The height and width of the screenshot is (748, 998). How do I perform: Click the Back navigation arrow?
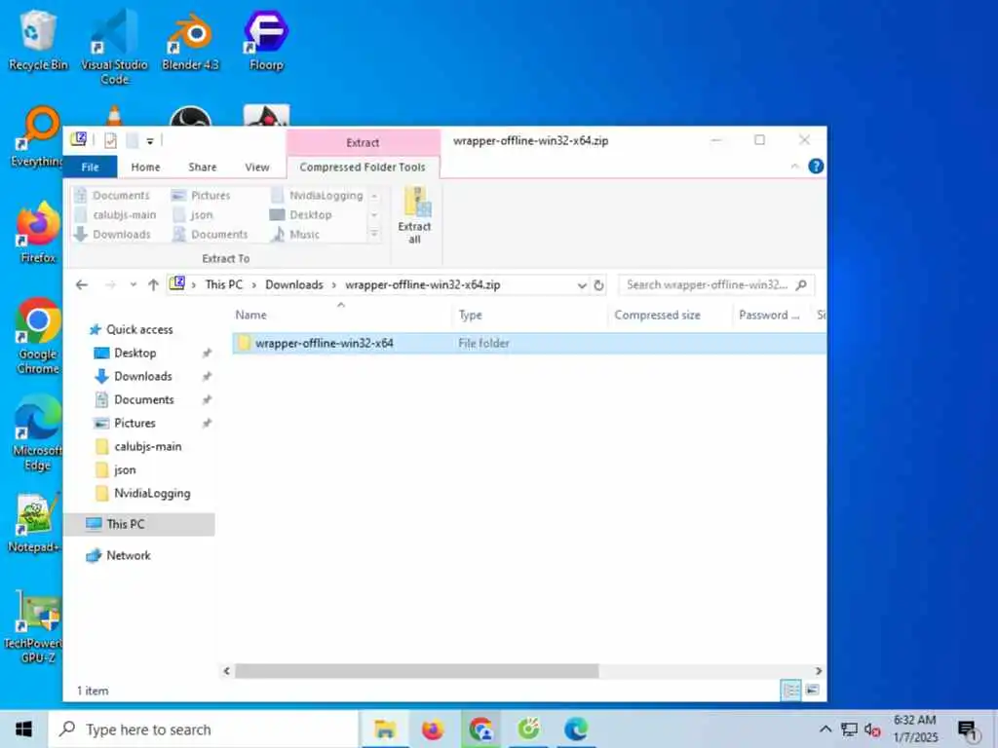click(x=82, y=285)
